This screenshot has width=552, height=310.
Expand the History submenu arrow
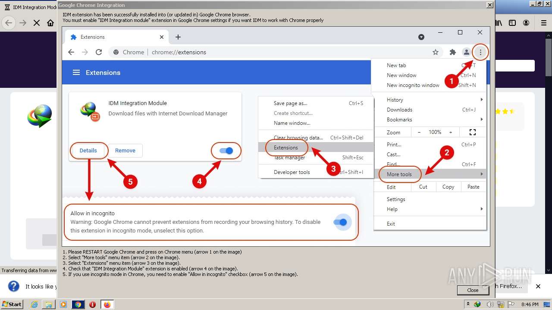pos(481,99)
